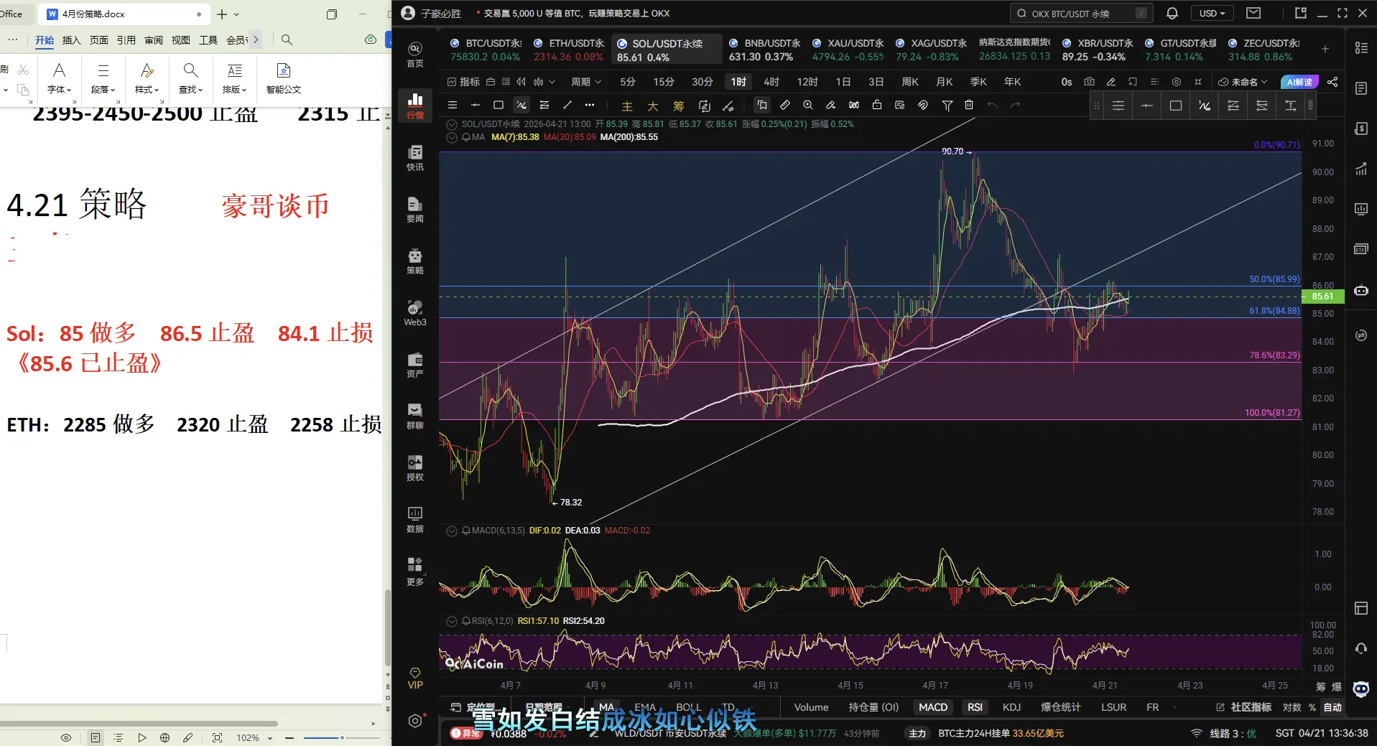Take a chart snapshot with the camera icon

[1089, 82]
